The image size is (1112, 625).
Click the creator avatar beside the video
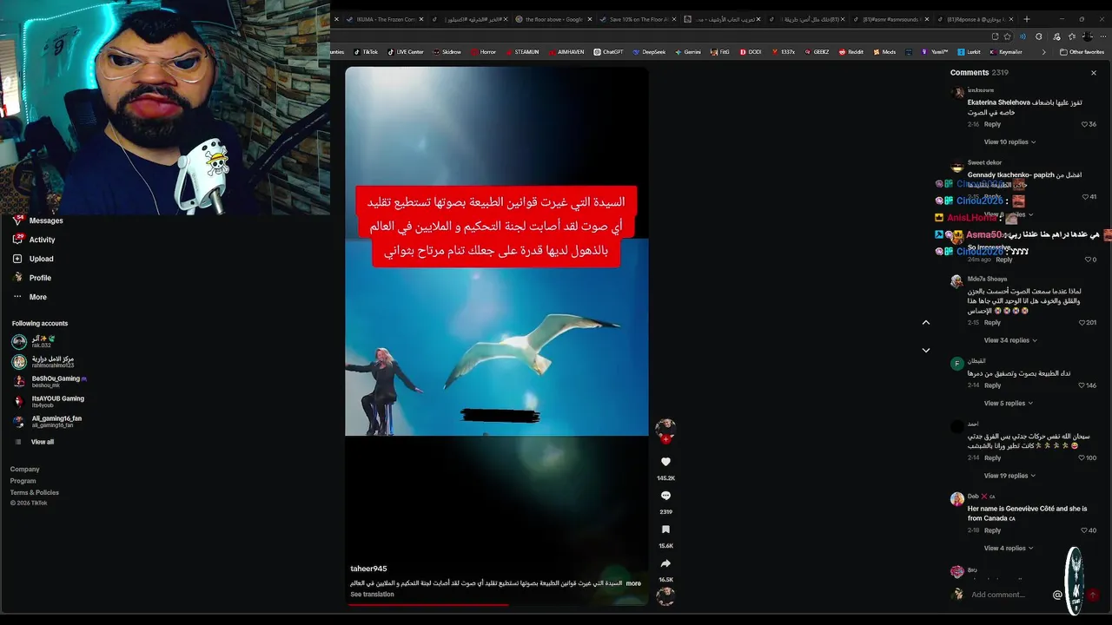pyautogui.click(x=665, y=429)
